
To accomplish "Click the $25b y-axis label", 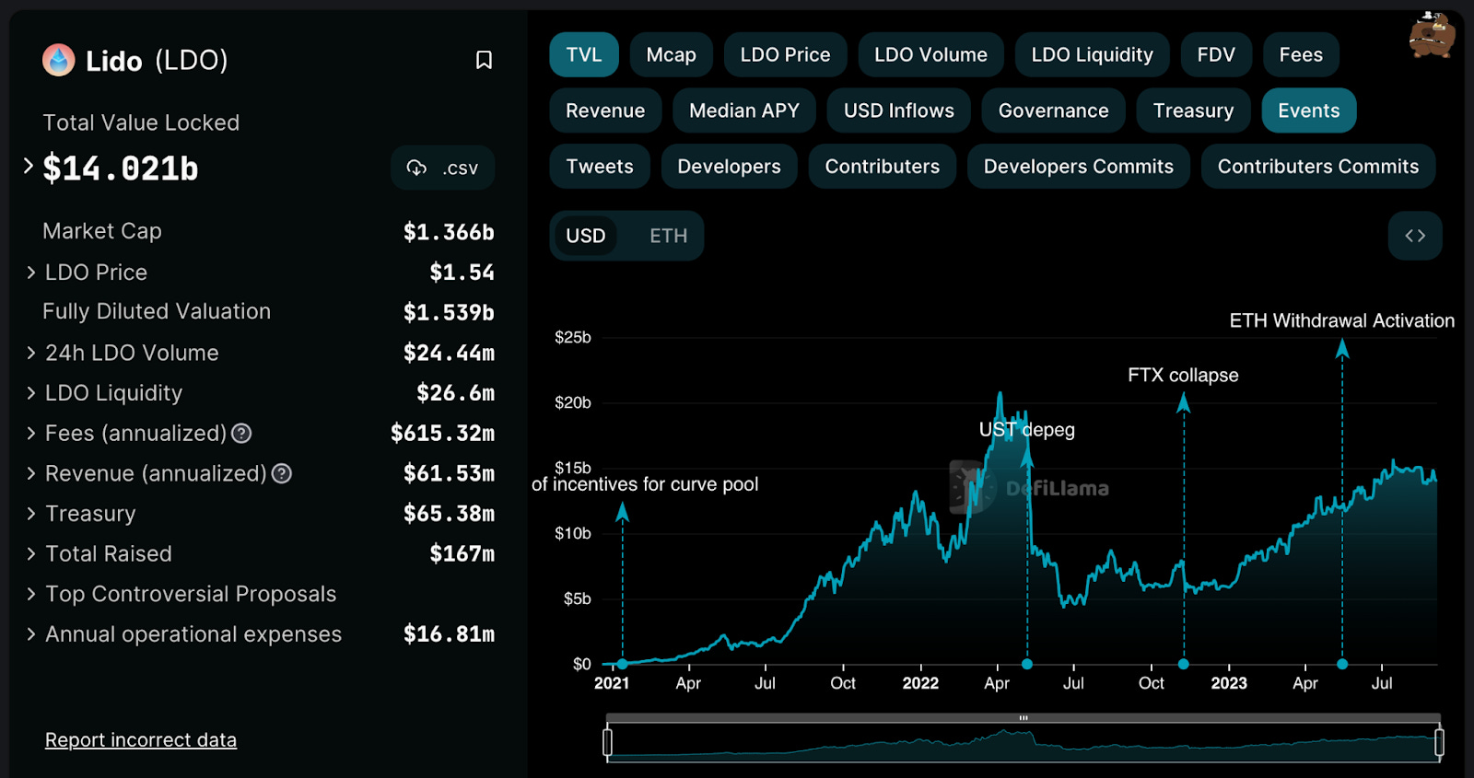I will point(573,337).
